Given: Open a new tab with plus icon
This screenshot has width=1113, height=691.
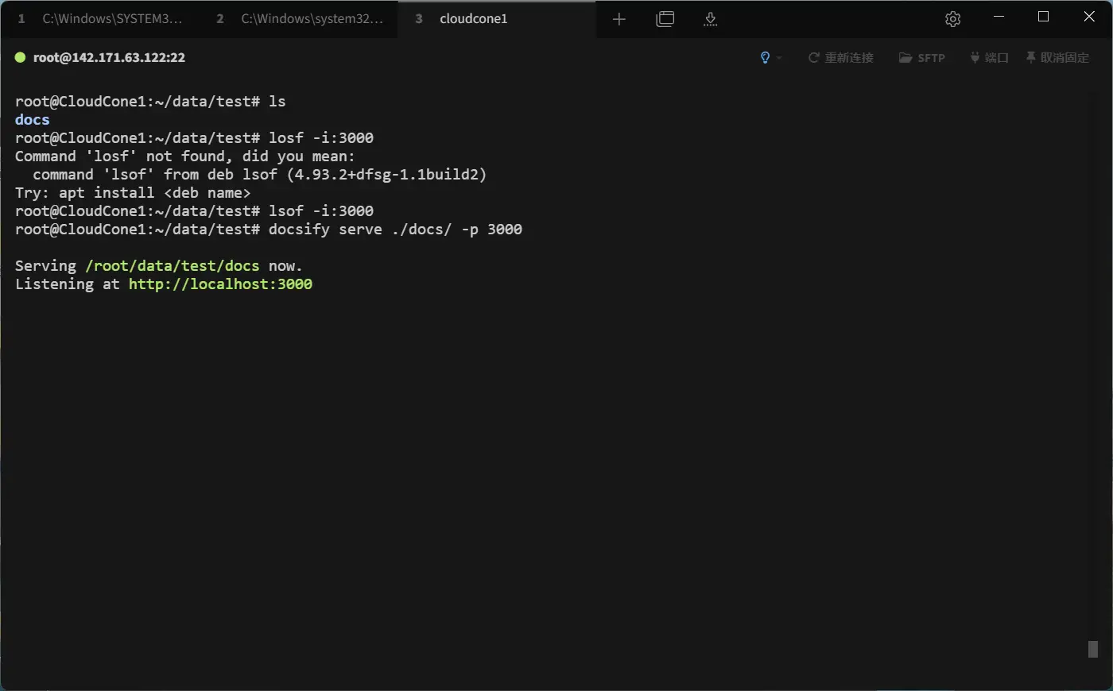Looking at the screenshot, I should pyautogui.click(x=619, y=19).
